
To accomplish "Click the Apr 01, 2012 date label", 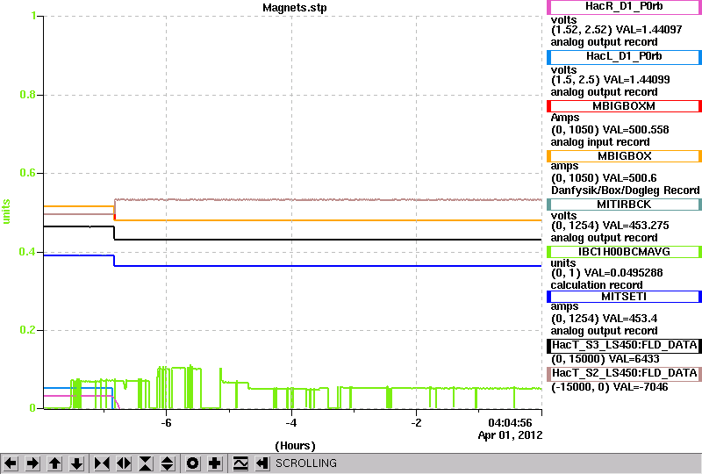I will [511, 435].
